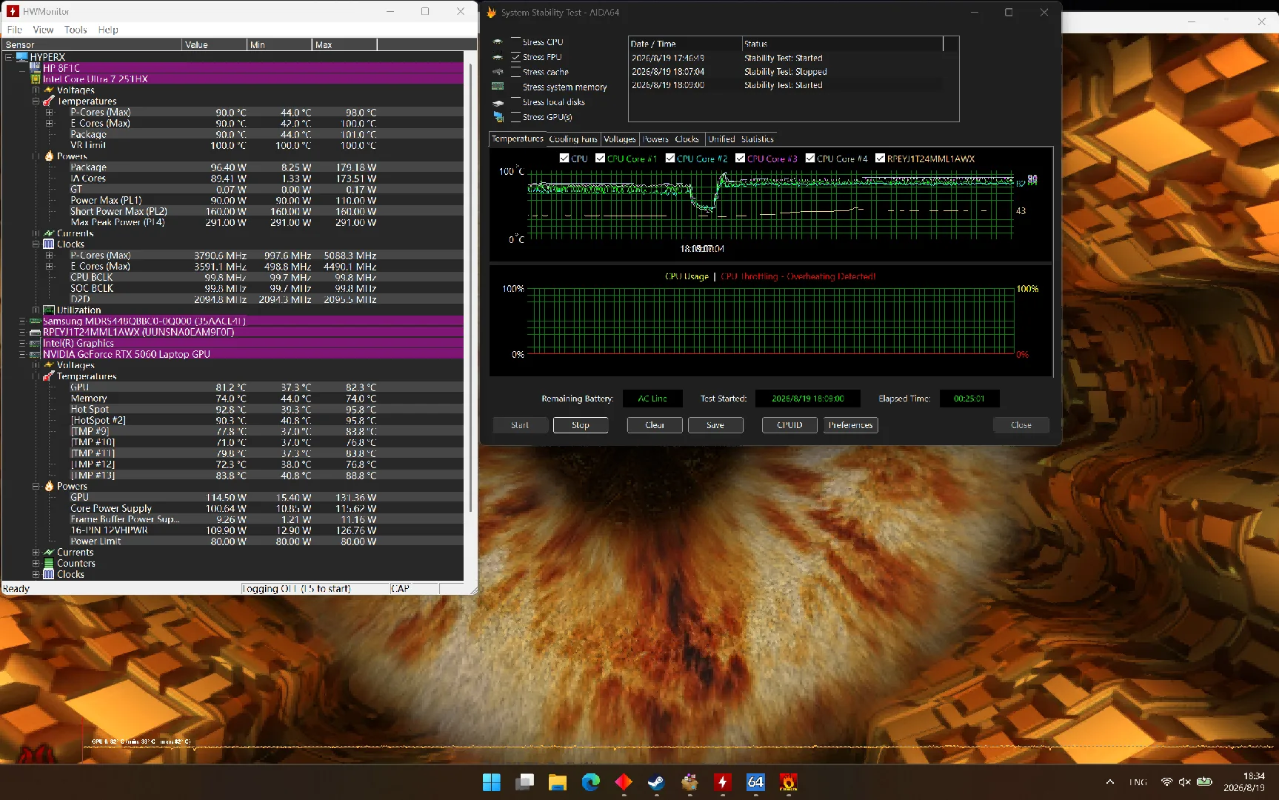Launch Microsoft Edge from the taskbar

click(590, 782)
